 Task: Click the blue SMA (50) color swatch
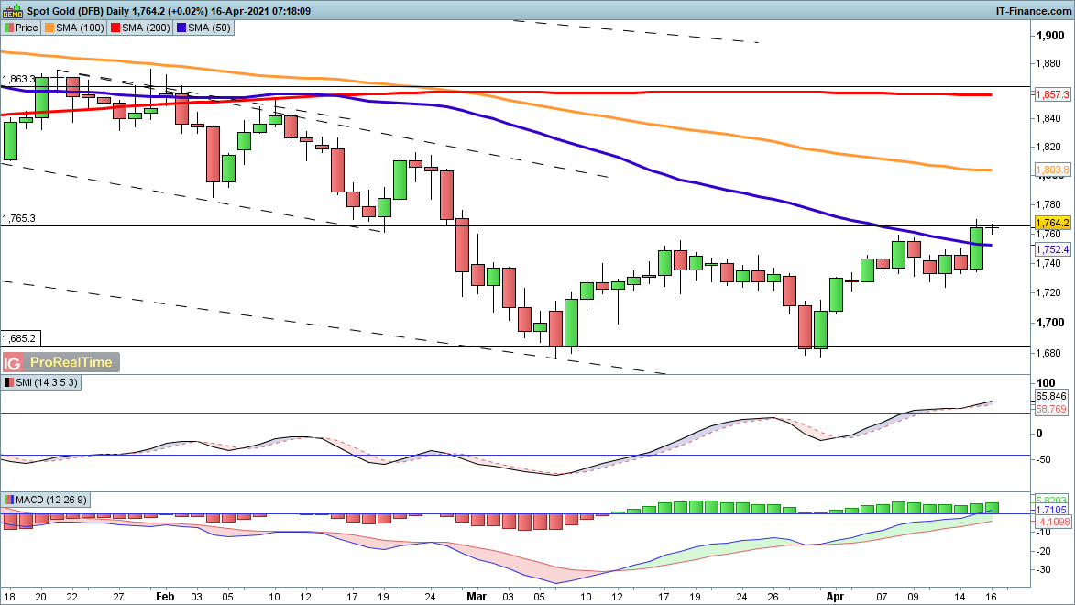[181, 27]
